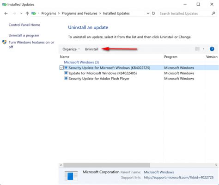Select Security Update for Adobe Flash Player
This screenshot has width=219, height=185.
99,79
